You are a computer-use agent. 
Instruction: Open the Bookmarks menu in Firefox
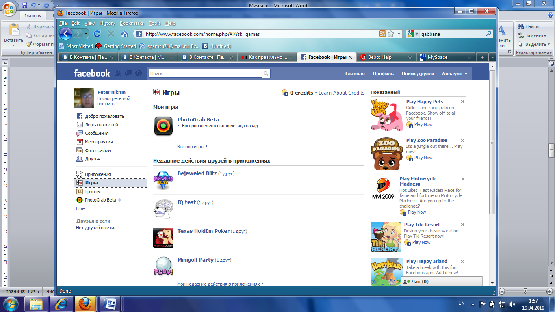pyautogui.click(x=132, y=23)
